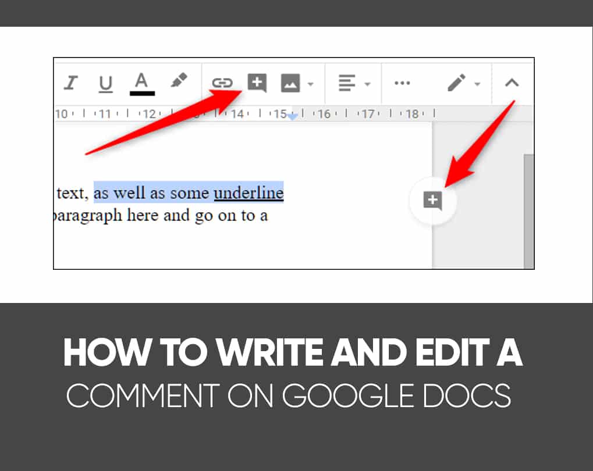The image size is (593, 471).
Task: Click the right indent marker on ruler
Action: point(292,116)
